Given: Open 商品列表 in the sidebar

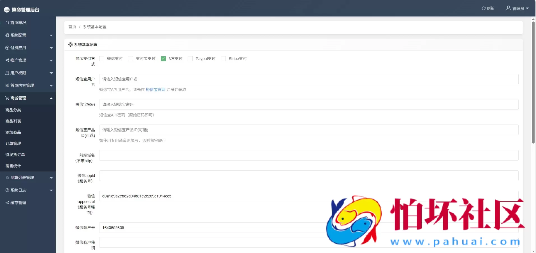Looking at the screenshot, I should point(13,121).
